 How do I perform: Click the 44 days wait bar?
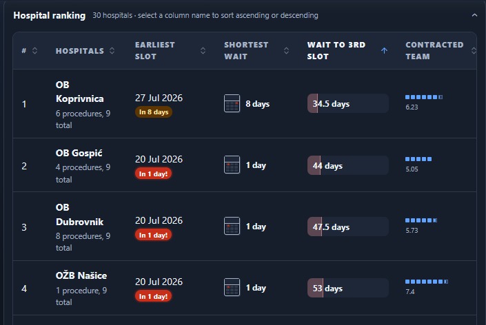(x=347, y=165)
